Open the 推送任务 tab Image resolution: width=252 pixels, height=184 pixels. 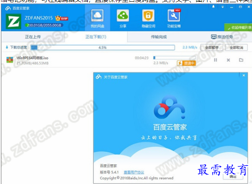(222, 37)
